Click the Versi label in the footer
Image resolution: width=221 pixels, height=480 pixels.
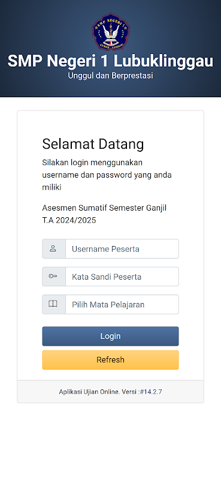tap(129, 392)
